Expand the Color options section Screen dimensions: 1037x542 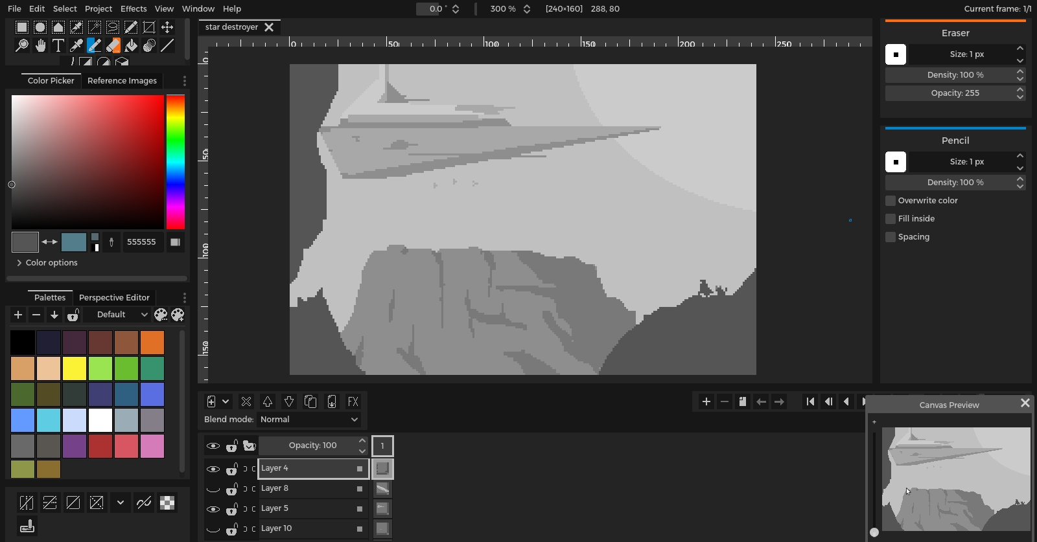click(x=47, y=263)
